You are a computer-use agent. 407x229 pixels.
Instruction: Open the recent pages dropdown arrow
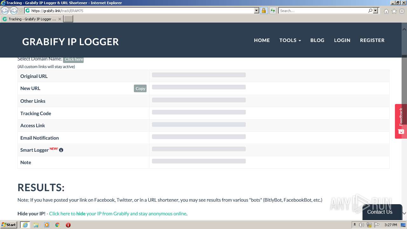pos(21,11)
